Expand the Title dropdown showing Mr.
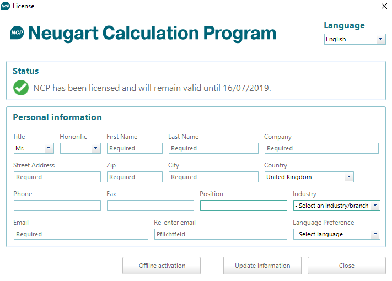 (x=33, y=148)
